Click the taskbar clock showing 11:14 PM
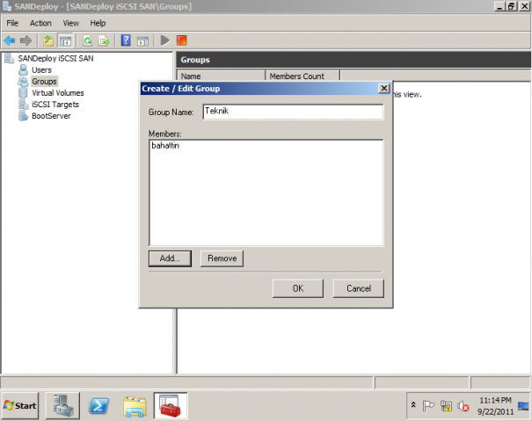 (x=495, y=406)
